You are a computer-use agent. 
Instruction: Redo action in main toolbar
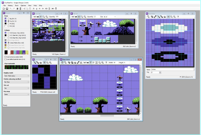[x=14, y=9]
